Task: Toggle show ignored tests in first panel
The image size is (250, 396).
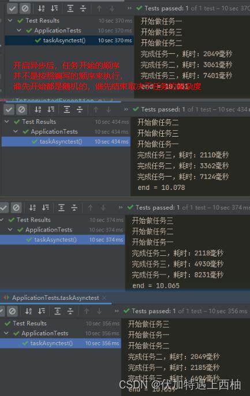Action: (x=25, y=9)
